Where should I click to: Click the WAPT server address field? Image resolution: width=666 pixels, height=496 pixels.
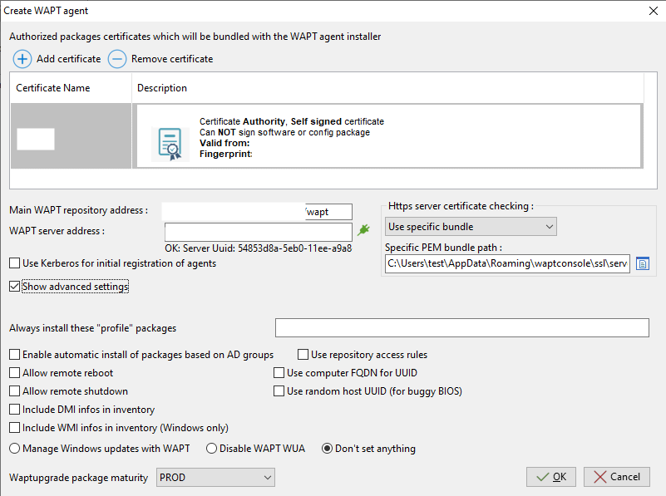click(x=258, y=231)
